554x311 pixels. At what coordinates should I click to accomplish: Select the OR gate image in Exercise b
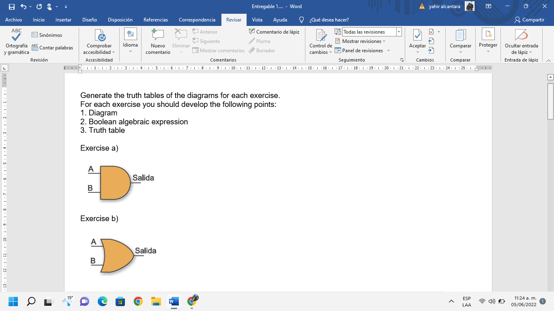point(123,256)
